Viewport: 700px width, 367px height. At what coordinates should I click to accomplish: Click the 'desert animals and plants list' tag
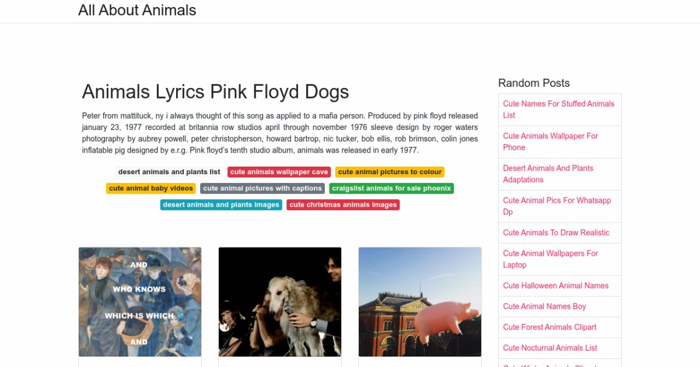[x=169, y=172]
